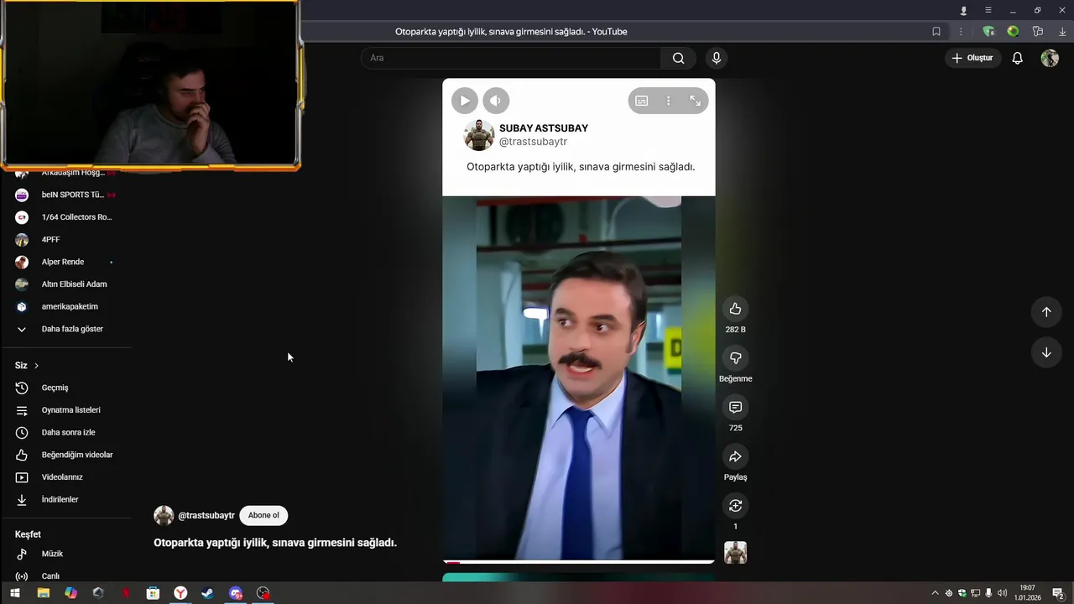Open the @trastsubaytr channel link

pos(206,515)
